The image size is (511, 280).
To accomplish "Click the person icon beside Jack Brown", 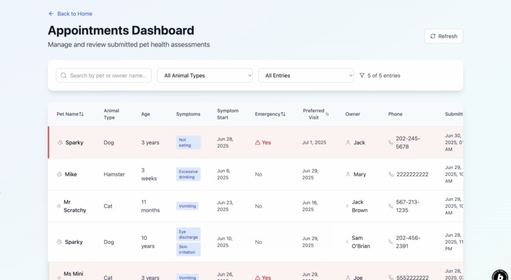I will (347, 206).
